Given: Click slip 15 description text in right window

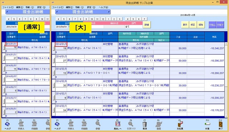Looking at the screenshot, I should pos(88,73).
